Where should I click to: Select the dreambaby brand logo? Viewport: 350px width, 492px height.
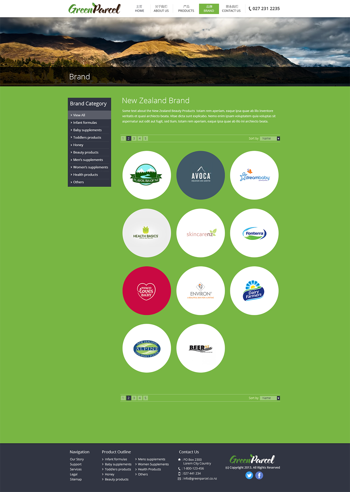click(254, 175)
